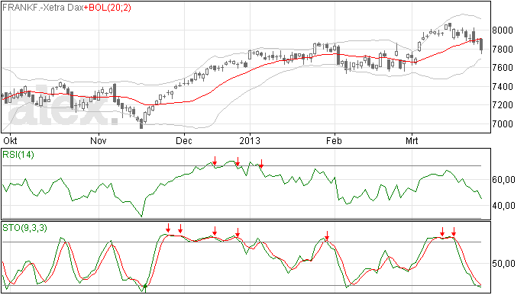Select the 7800 price axis label
The height and width of the screenshot is (295, 527).
point(503,50)
